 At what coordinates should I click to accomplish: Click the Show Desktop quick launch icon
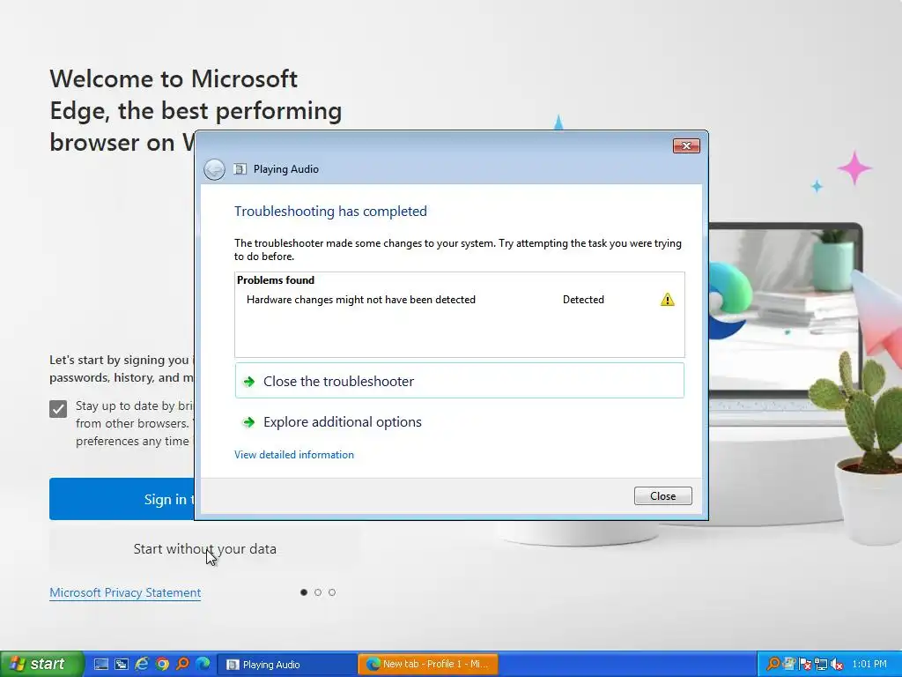click(101, 665)
